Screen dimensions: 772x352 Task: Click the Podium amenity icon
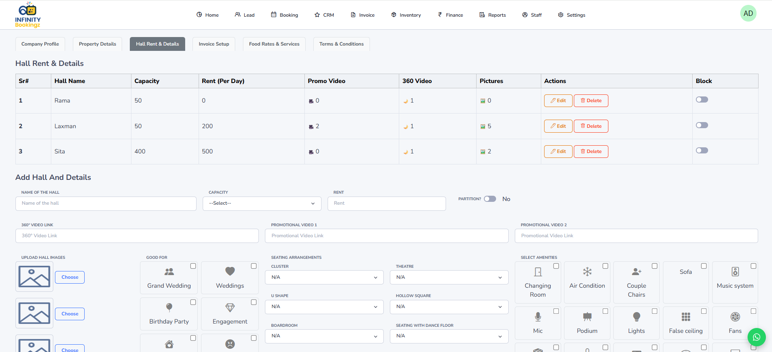pos(587,317)
